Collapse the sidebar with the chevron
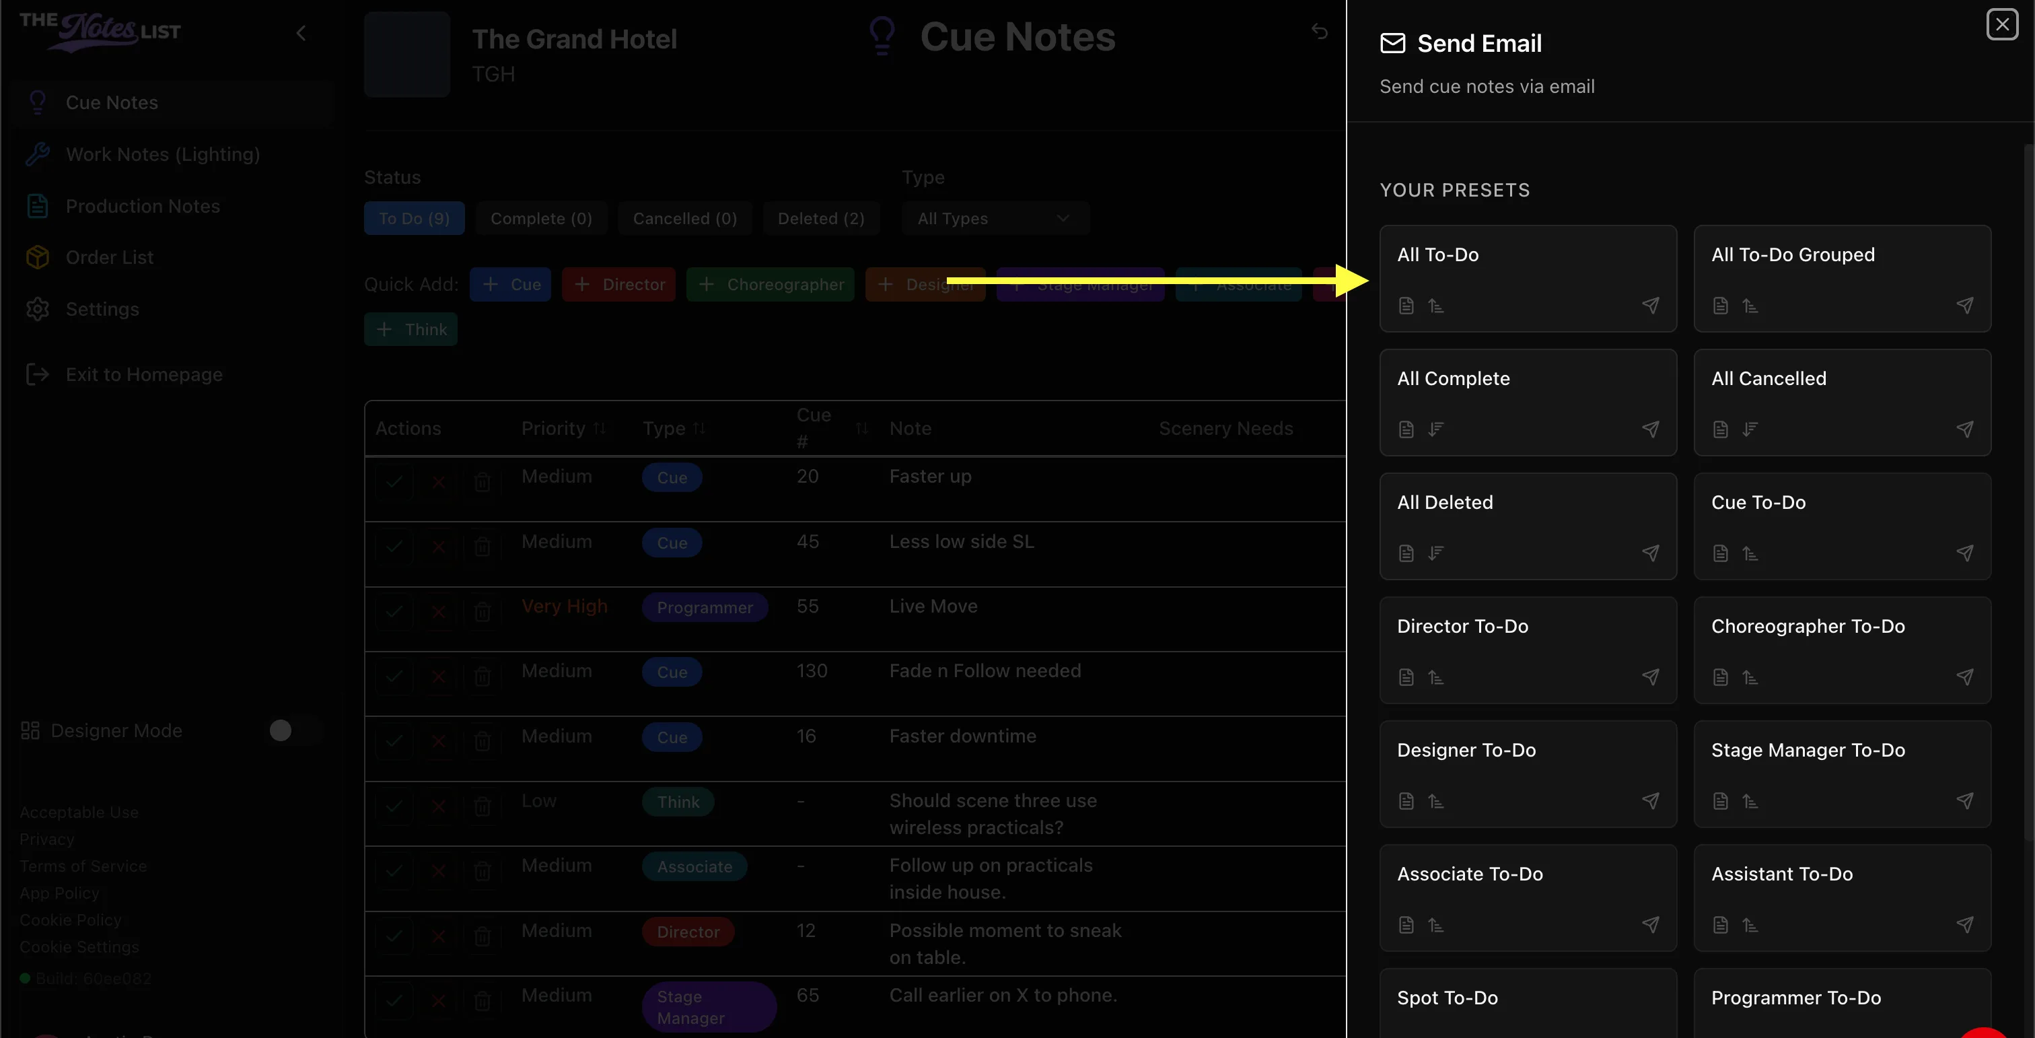The image size is (2035, 1038). click(301, 33)
